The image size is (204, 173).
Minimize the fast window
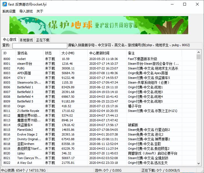pyautogui.click(x=172, y=4)
